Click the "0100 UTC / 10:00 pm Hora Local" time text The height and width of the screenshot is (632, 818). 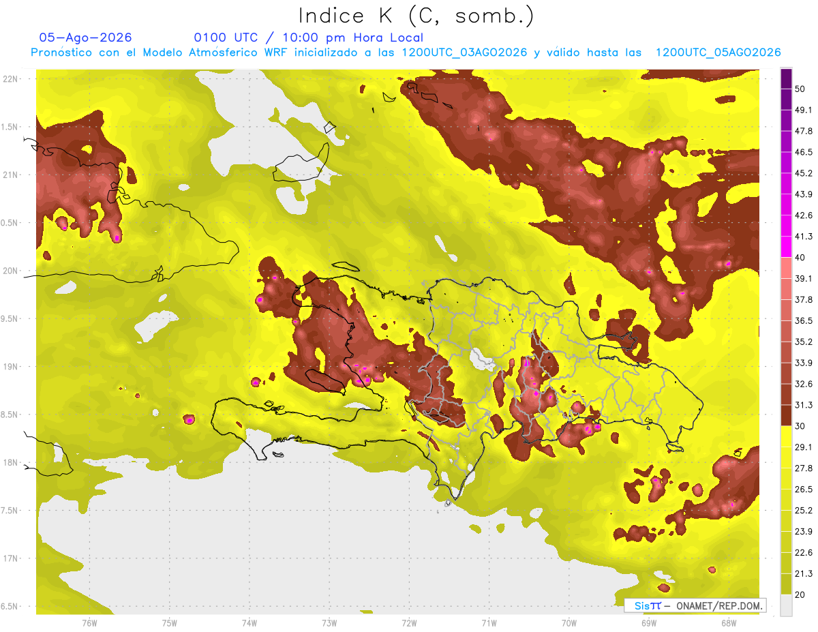(x=308, y=37)
